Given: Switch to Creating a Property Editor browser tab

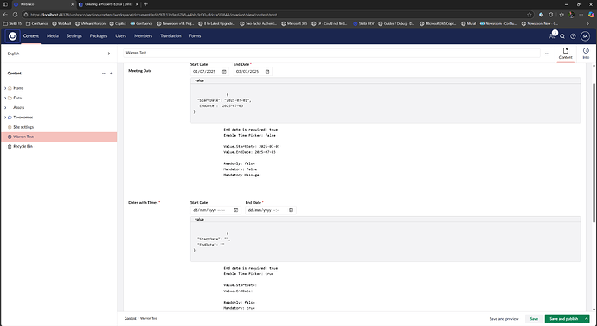Looking at the screenshot, I should coord(108,4).
